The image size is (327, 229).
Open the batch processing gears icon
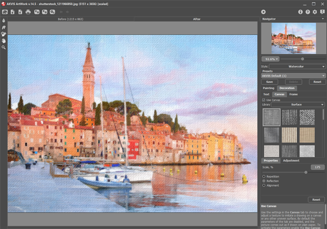(x=52, y=12)
